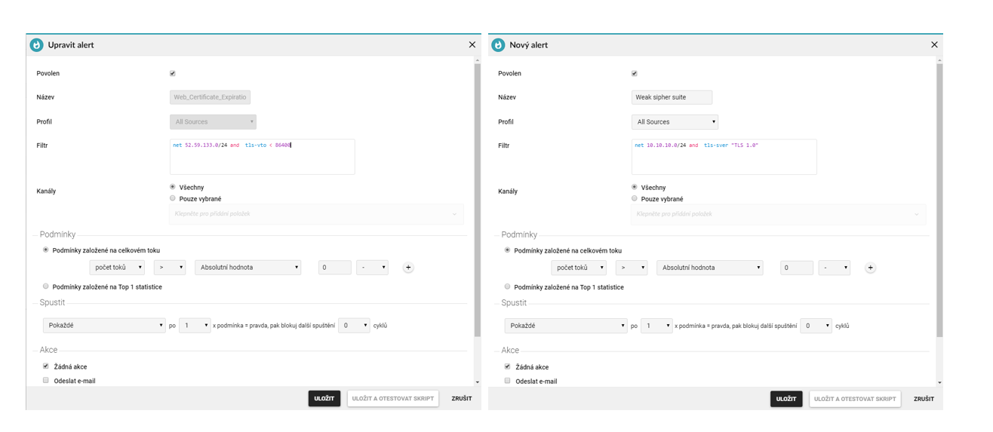Click the logo icon beside Upravit alert title
The height and width of the screenshot is (432, 993).
(x=36, y=45)
